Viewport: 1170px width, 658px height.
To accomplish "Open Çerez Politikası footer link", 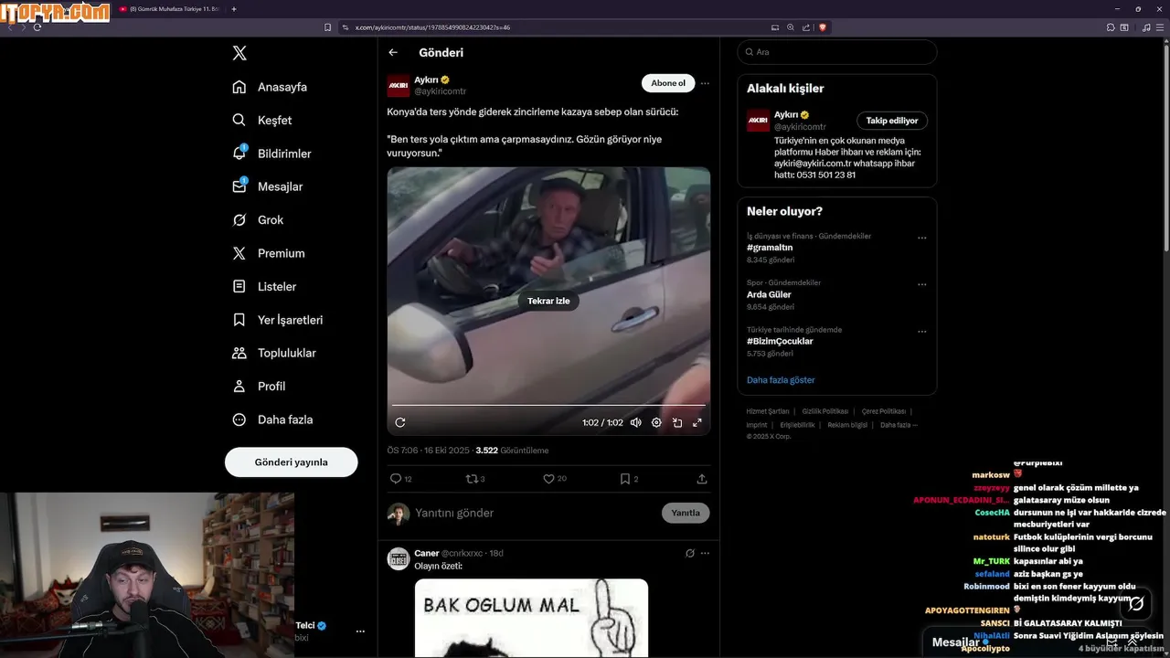I will [884, 411].
